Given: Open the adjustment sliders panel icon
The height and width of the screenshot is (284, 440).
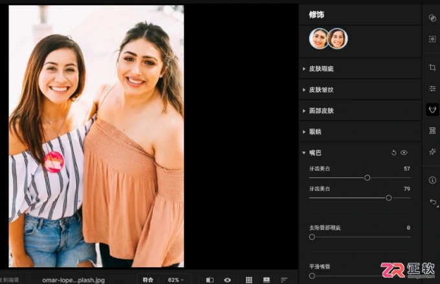Looking at the screenshot, I should coord(432,89).
